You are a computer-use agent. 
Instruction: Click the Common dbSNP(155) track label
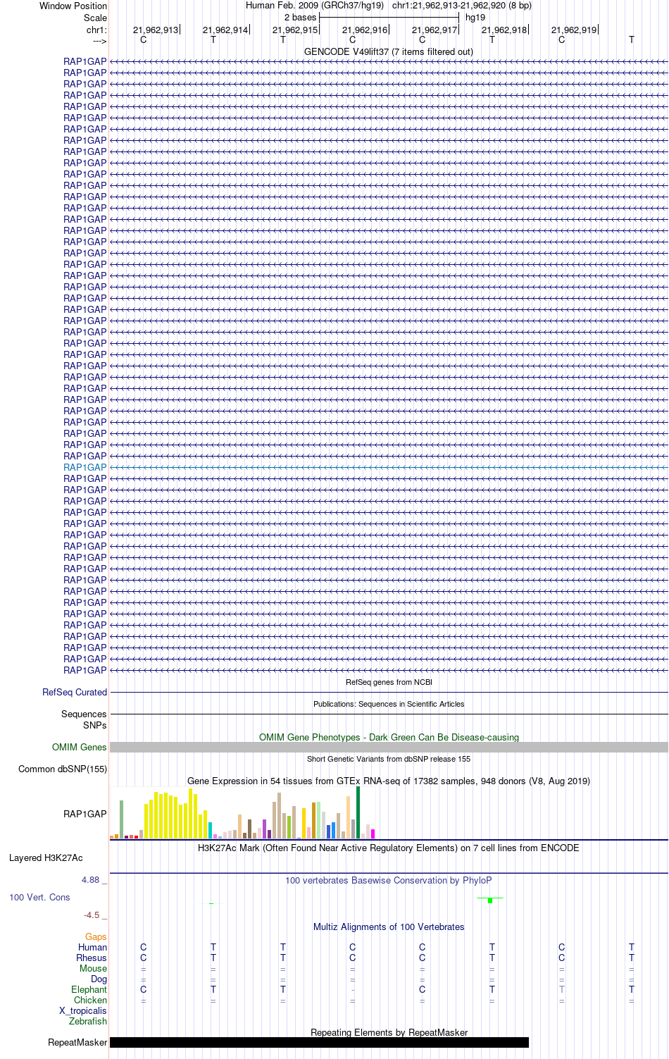63,769
